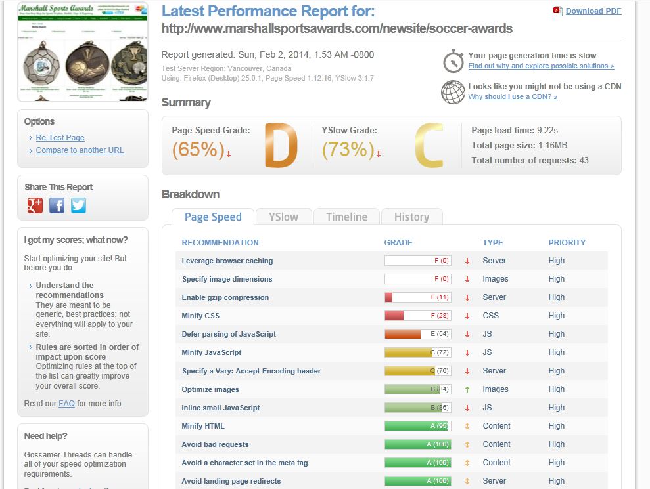Expand Optimize images recommendation

click(x=210, y=389)
